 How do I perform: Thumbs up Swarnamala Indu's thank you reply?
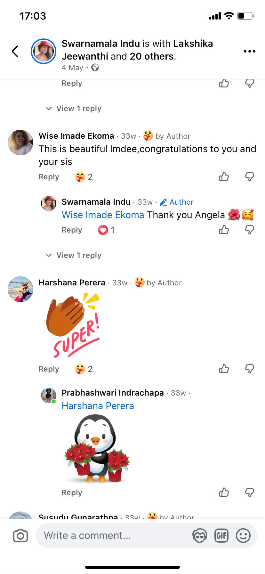pos(224,230)
